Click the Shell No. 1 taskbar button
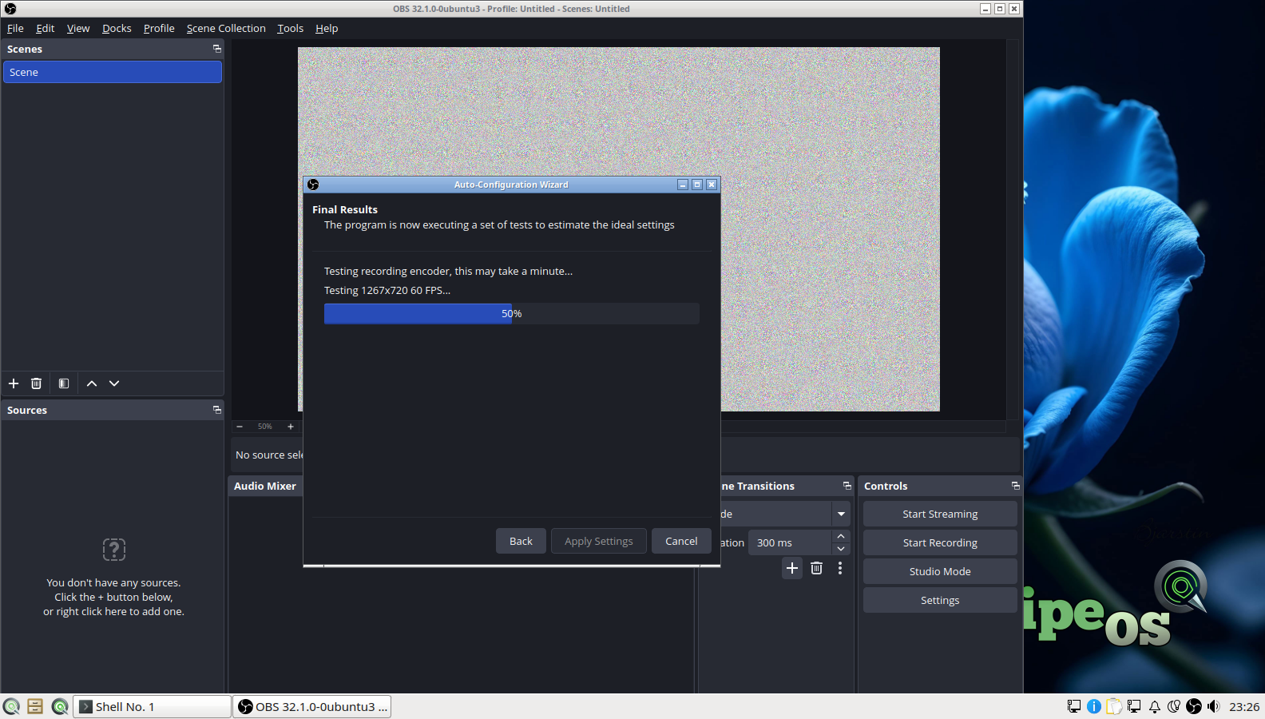 (x=152, y=706)
